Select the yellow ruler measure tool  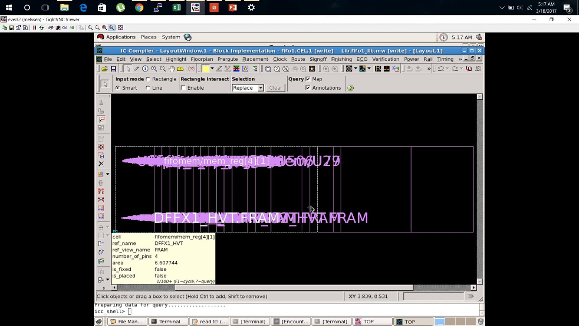pyautogui.click(x=180, y=68)
